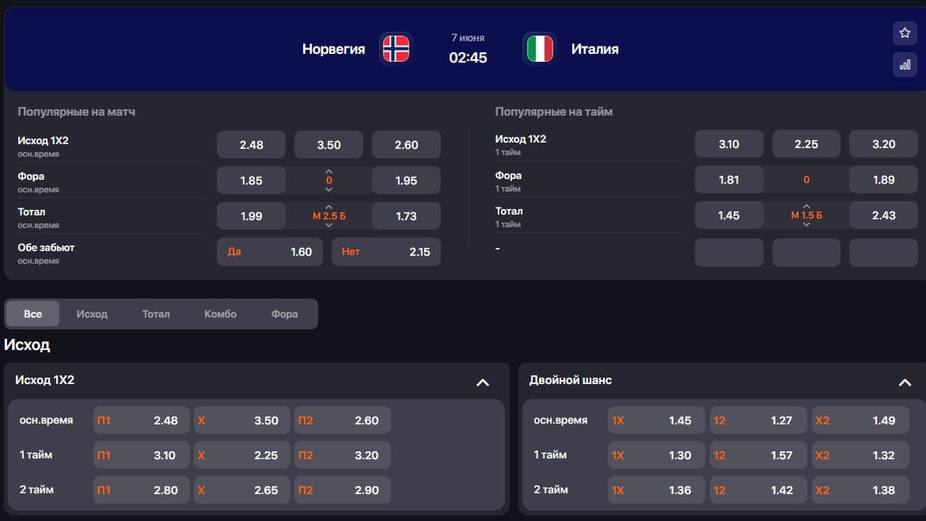Open the Комбо tab
926x521 pixels.
click(220, 314)
